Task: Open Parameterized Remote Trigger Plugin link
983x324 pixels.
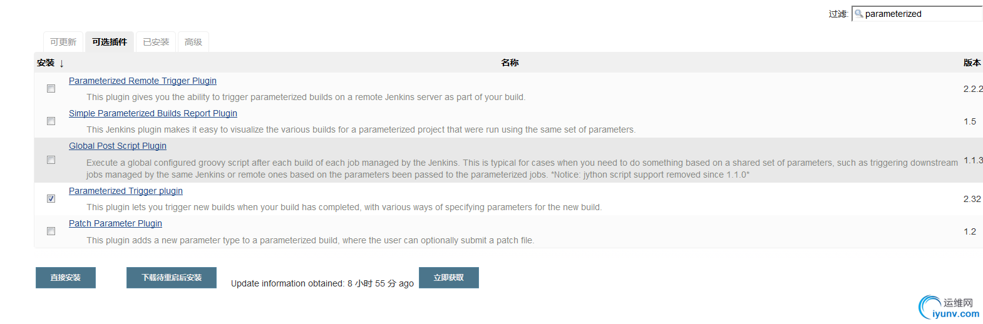Action: 143,81
